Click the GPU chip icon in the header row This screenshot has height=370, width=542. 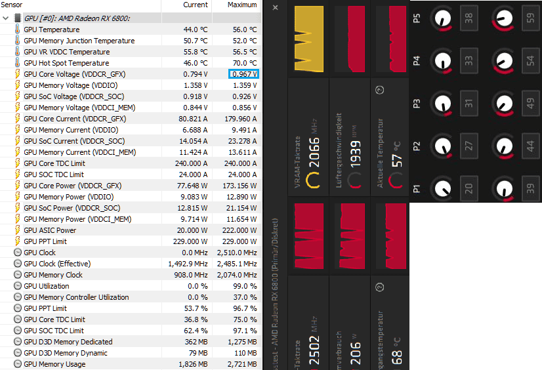pos(17,18)
